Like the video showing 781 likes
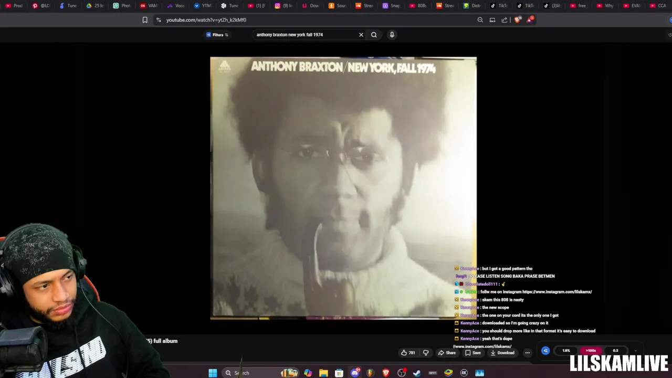This screenshot has height=378, width=672. (x=408, y=353)
